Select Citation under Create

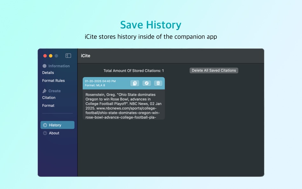pyautogui.click(x=49, y=98)
